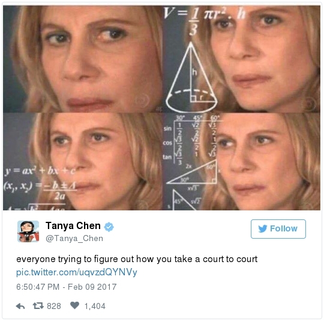Click the Twitter bird icon in the Follow button
324x321 pixels.
pos(263,228)
